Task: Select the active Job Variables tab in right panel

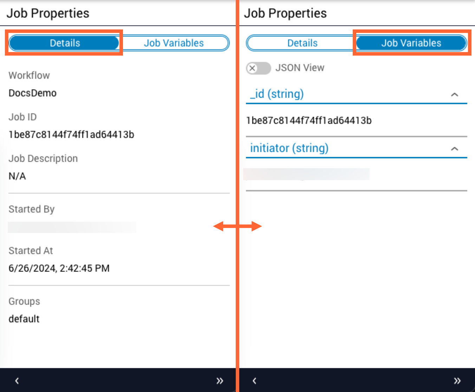Action: tap(411, 43)
